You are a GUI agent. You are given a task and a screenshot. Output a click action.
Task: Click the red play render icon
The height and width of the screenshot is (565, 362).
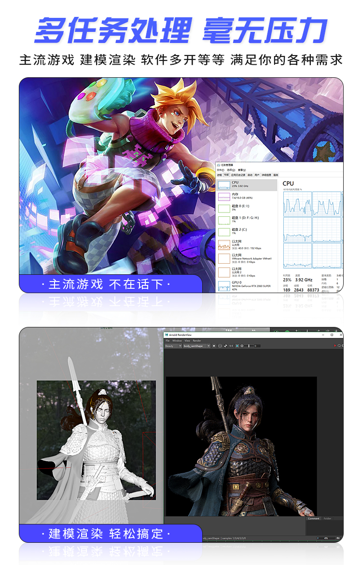tap(335, 346)
